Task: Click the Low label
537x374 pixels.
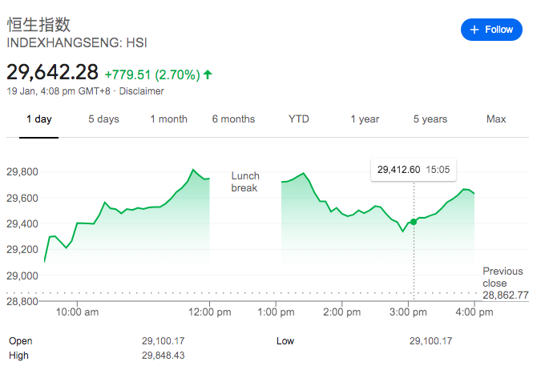Action: point(285,341)
